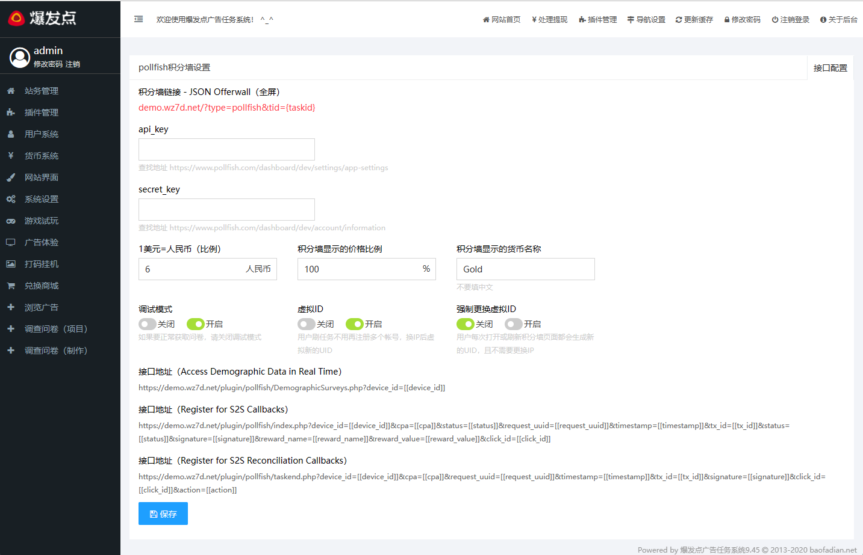Viewport: 863px width, 555px height.
Task: Click the admin user avatar icon
Action: [x=20, y=57]
